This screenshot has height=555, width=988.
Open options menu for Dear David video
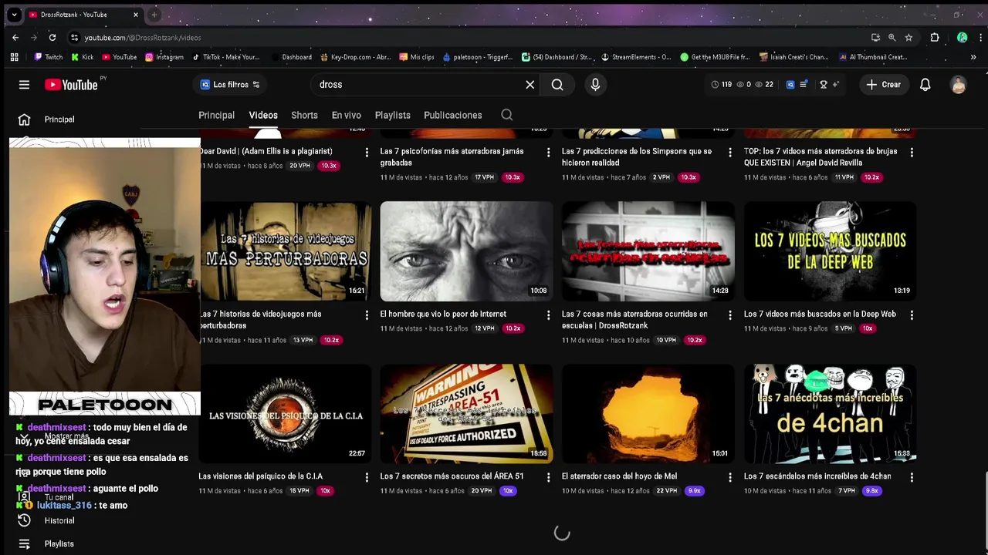pos(367,153)
